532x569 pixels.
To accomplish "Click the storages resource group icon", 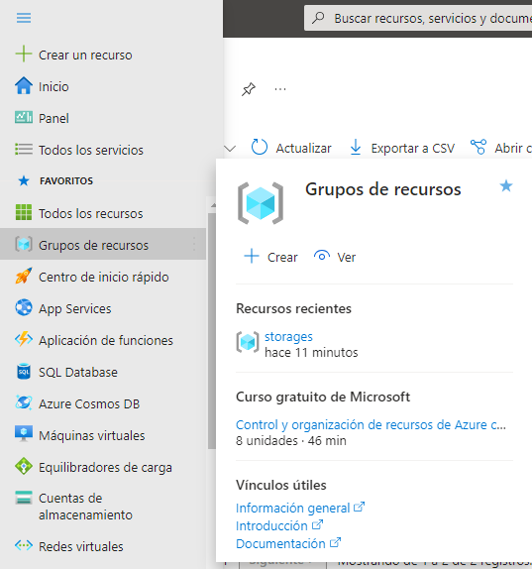I will click(248, 342).
